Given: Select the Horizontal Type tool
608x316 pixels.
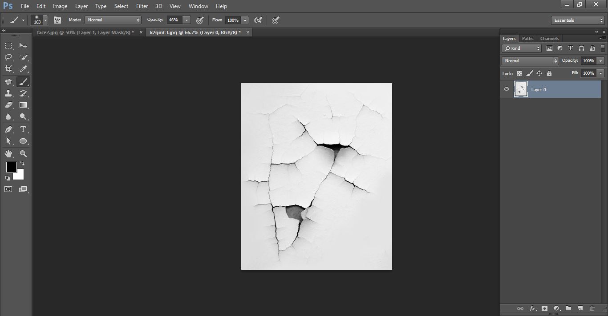Looking at the screenshot, I should [23, 129].
